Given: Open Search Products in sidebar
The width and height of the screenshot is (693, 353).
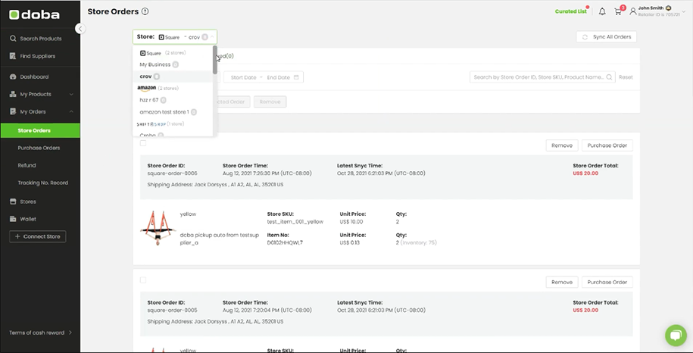Looking at the screenshot, I should [40, 39].
